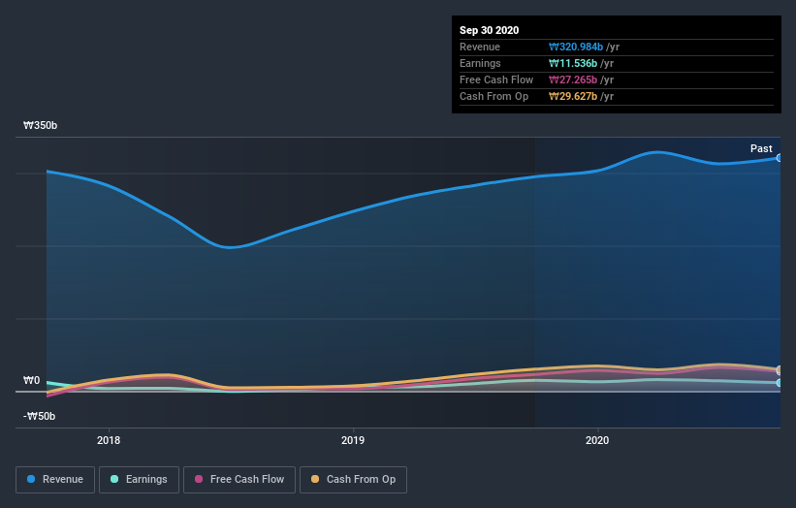Click the Revenue endpoint marker on chart
This screenshot has width=796, height=508.
pos(779,158)
